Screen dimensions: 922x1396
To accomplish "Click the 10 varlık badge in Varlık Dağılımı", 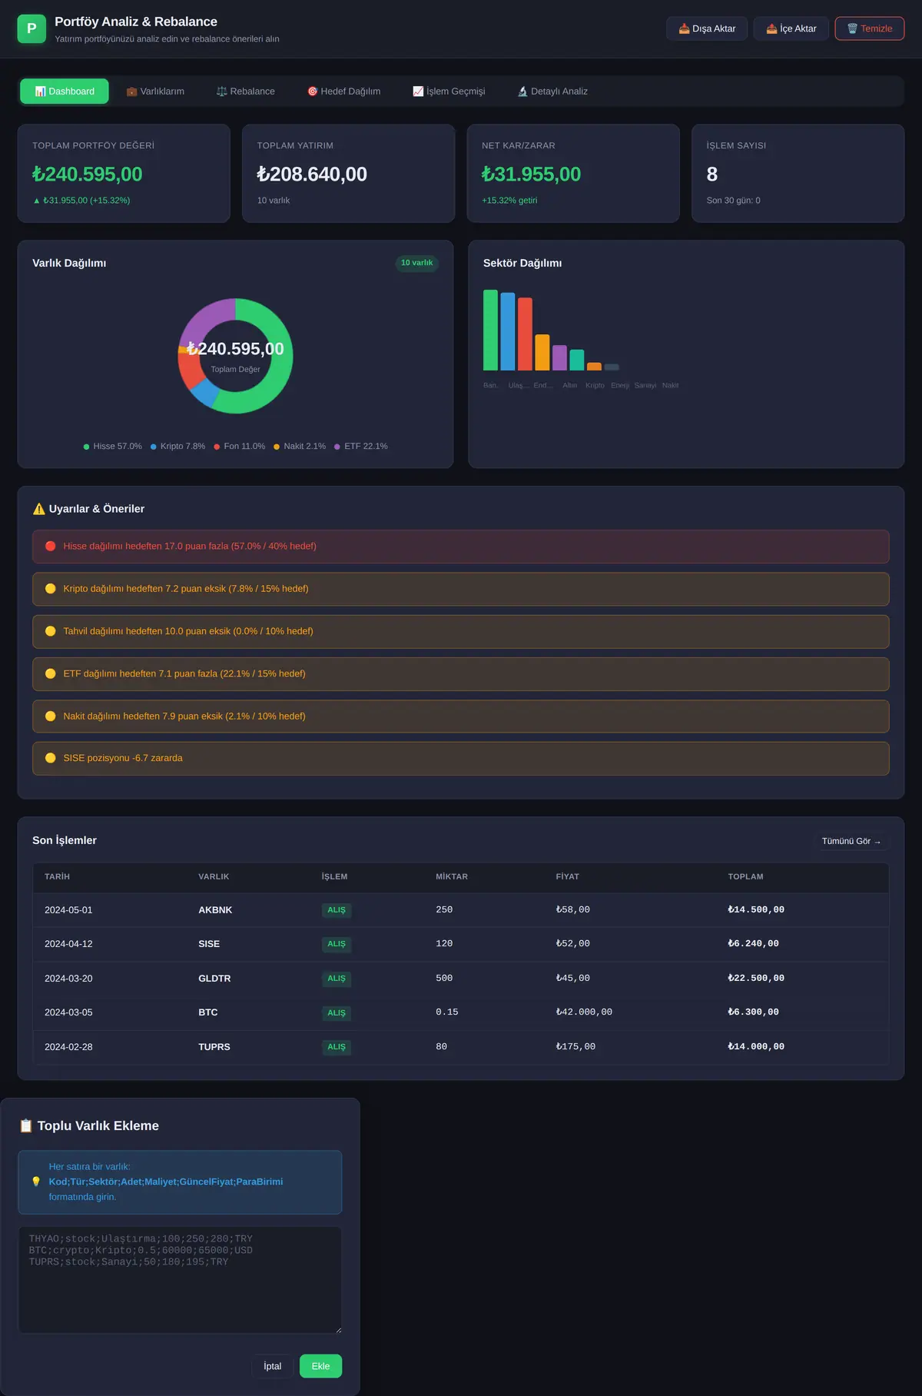I will (x=416, y=263).
